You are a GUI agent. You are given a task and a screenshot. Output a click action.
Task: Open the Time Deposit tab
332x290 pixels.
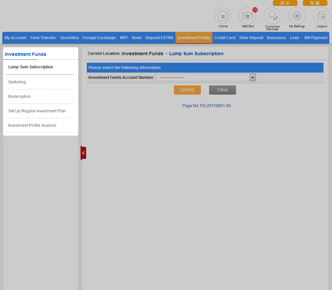click(x=251, y=38)
